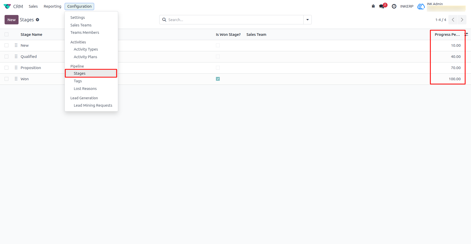
Task: Grab the drag handle for Proposition stage
Action: (x=16, y=68)
